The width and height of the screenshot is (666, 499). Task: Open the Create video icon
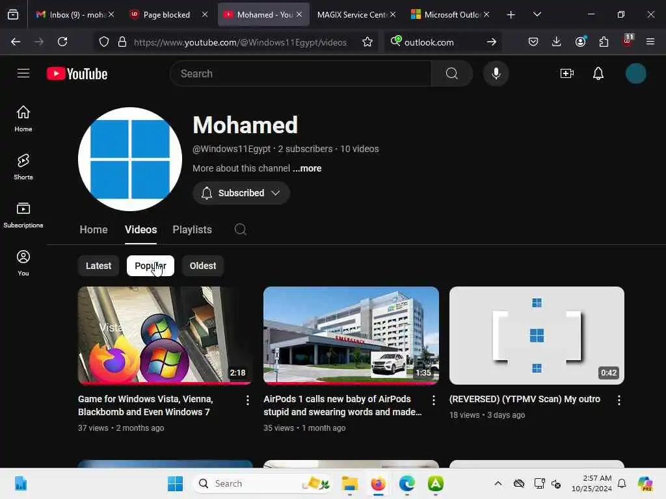tap(566, 73)
